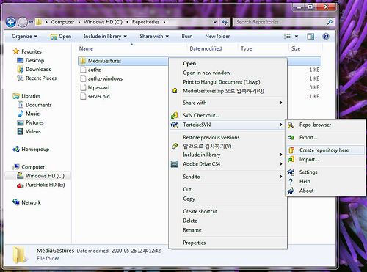Expand Include in library toolbar dropdown
The image size is (367, 272).
point(105,37)
